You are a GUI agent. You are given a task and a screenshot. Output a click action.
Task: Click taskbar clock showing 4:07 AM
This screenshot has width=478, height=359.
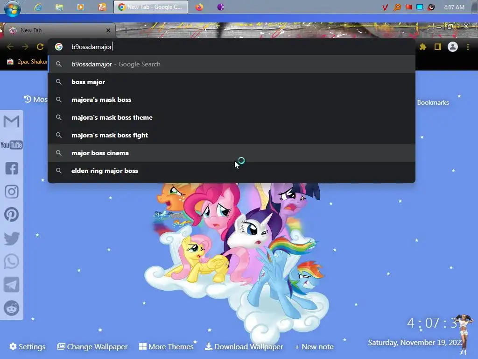tap(454, 7)
